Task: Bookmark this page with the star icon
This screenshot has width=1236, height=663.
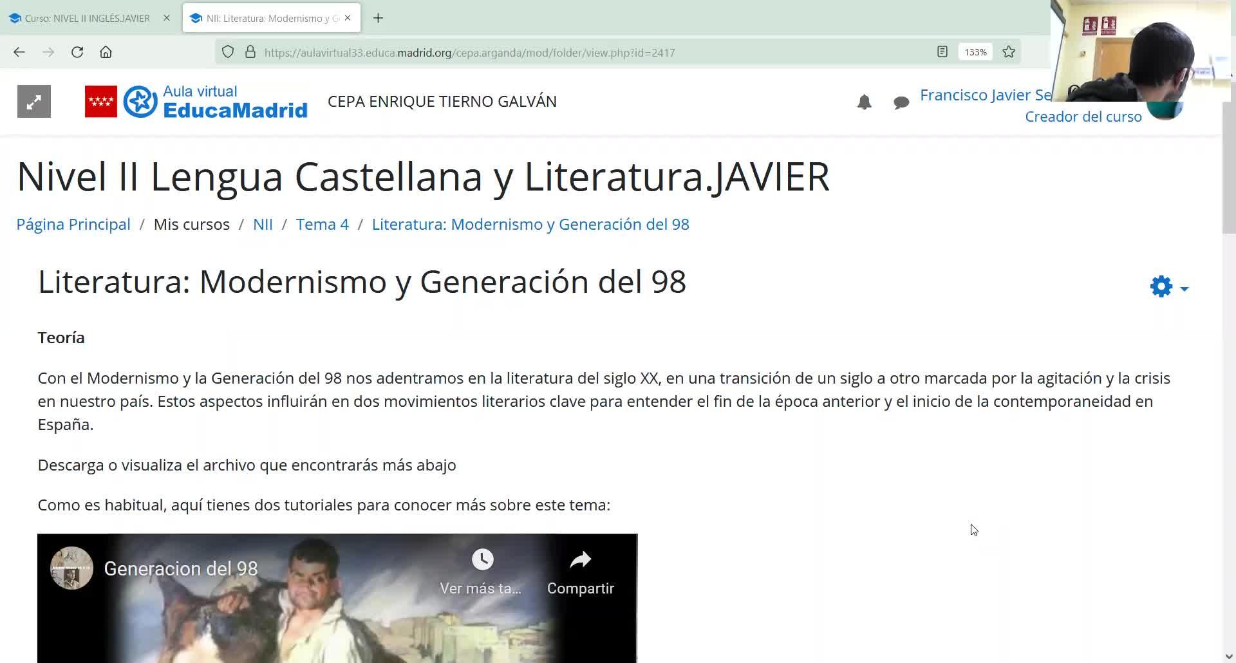Action: click(x=1009, y=52)
